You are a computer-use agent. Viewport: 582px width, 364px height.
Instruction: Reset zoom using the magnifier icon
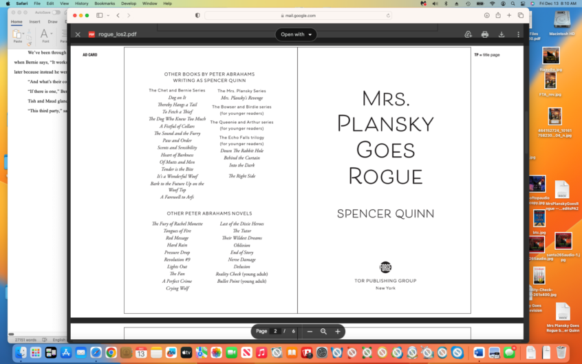click(x=323, y=331)
